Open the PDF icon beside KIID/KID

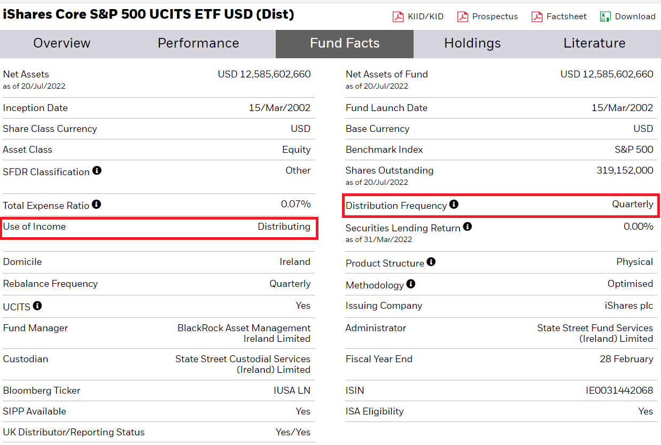tap(398, 17)
